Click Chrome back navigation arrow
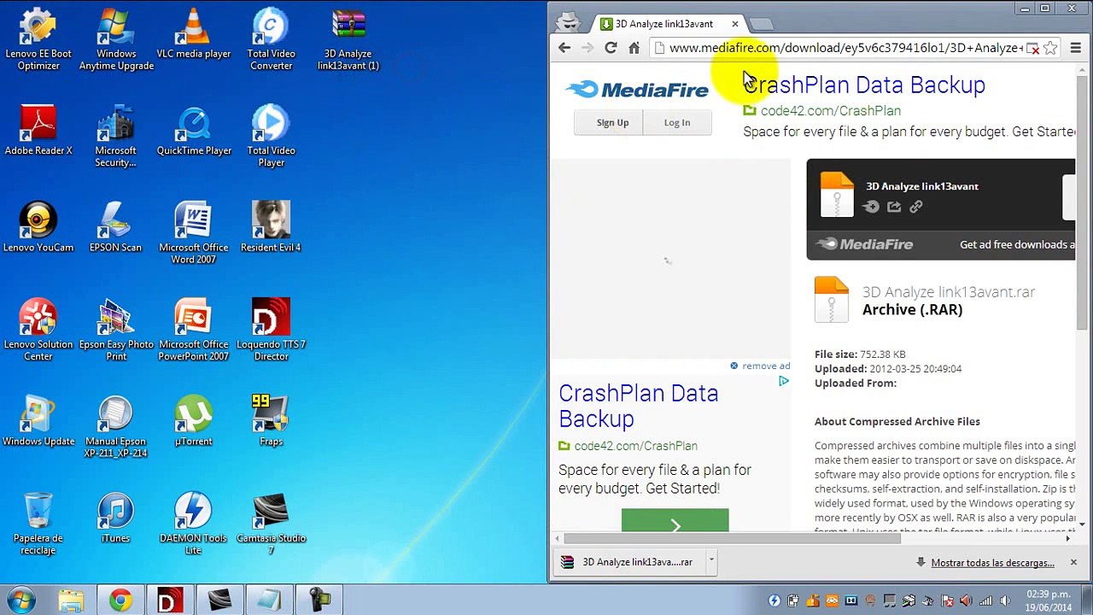1093x615 pixels. tap(564, 48)
